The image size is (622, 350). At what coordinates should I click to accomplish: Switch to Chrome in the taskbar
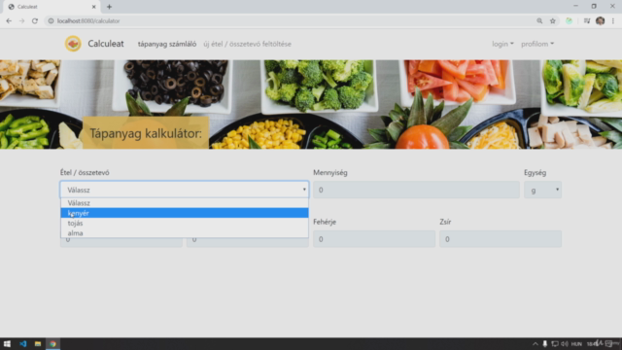[x=52, y=343]
